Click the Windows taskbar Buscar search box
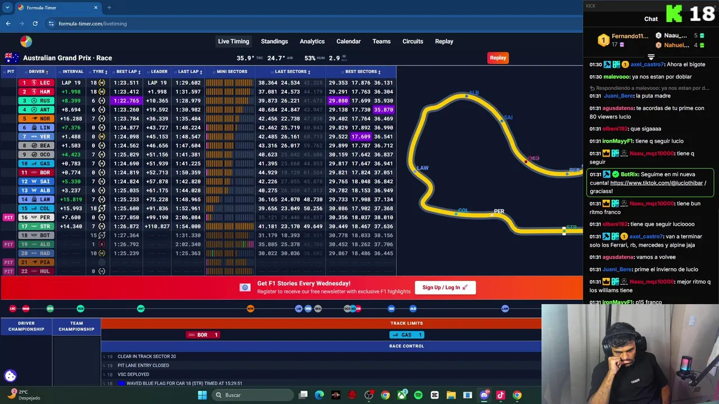 (253, 395)
